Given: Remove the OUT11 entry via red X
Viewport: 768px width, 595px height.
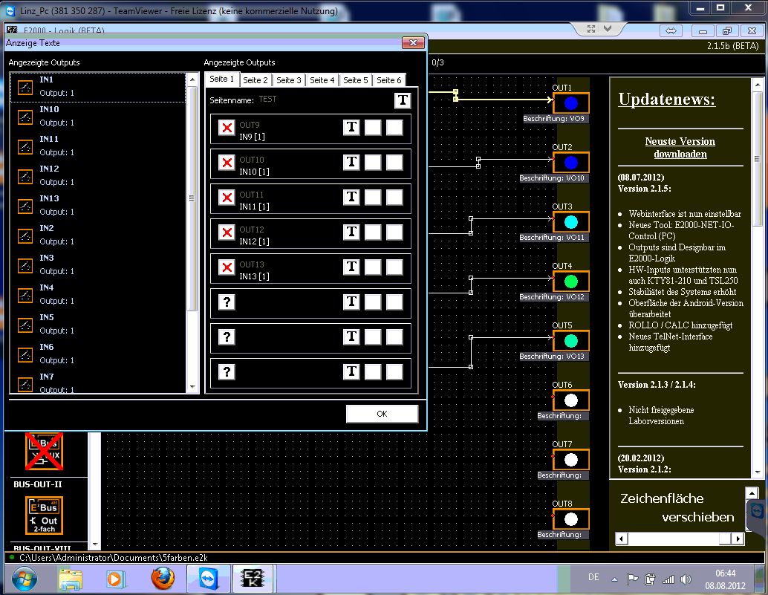Looking at the screenshot, I should (x=227, y=198).
